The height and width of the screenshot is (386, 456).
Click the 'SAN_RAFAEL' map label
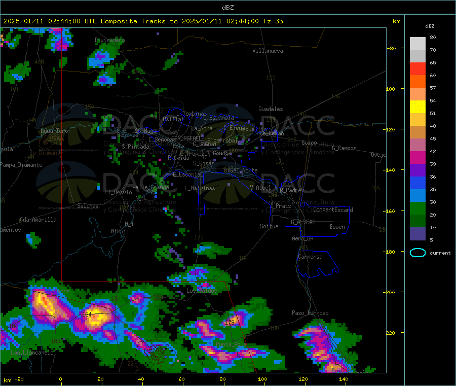(186, 138)
